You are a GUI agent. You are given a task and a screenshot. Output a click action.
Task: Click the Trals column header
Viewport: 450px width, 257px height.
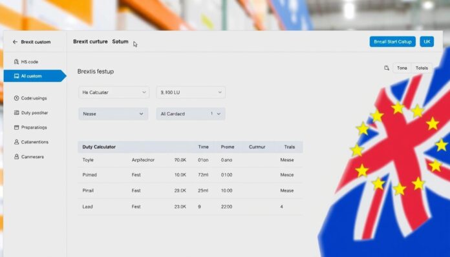(289, 147)
